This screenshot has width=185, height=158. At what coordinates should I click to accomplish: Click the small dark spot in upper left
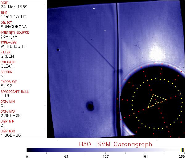[x=58, y=49]
